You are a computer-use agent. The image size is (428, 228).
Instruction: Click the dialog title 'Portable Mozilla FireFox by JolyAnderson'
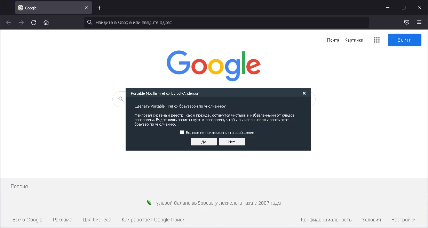pos(165,93)
